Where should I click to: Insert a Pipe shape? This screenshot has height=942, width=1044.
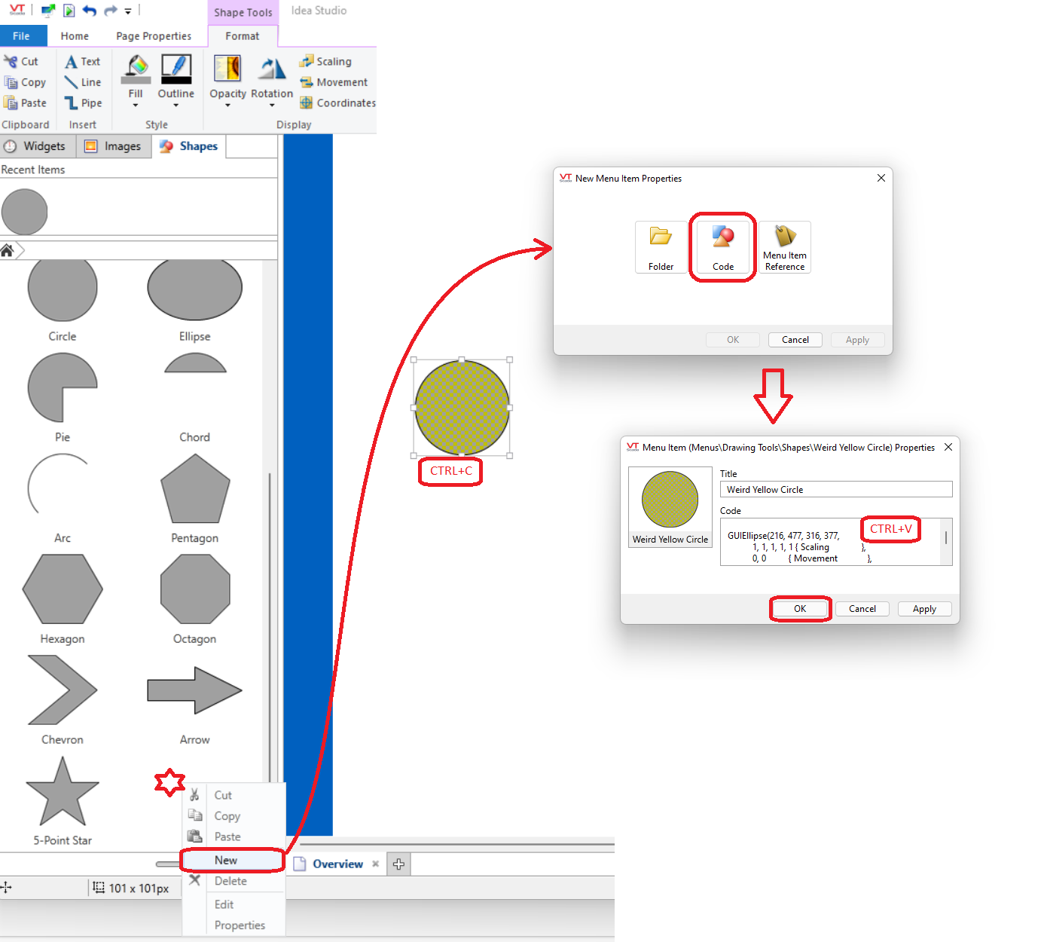(83, 103)
